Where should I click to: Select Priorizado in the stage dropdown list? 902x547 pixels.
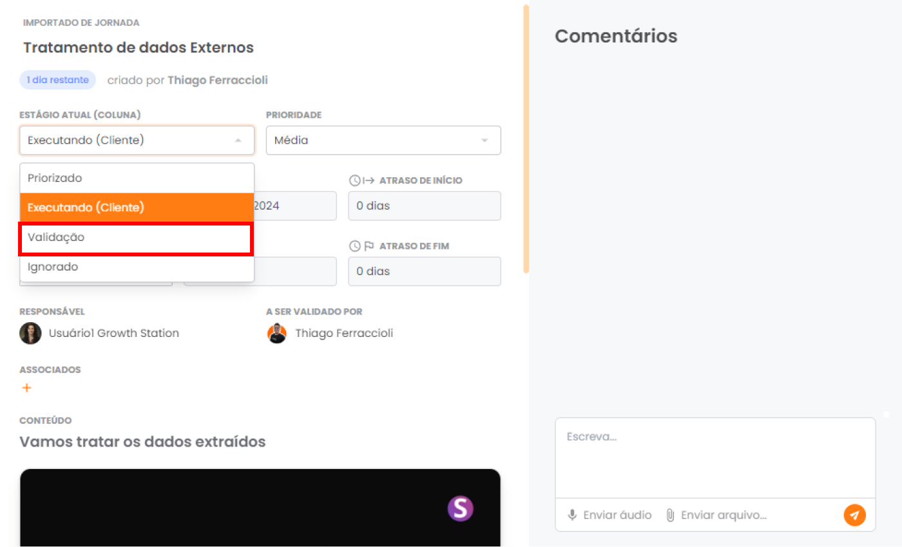pos(137,178)
